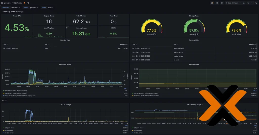Save the dashboard with the disk icon
Image resolution: width=259 pixels, height=135 pixels.
[217, 3]
